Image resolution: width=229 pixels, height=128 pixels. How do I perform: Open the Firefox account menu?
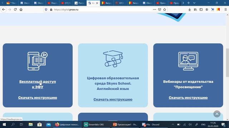[x=207, y=10]
